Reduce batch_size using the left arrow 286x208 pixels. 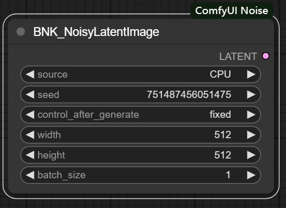click(30, 175)
